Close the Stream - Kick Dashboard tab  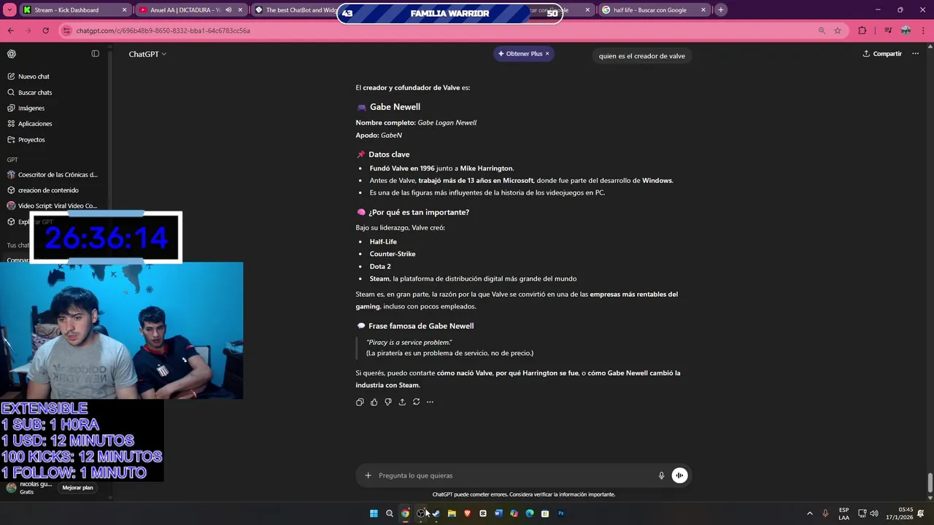coord(125,10)
